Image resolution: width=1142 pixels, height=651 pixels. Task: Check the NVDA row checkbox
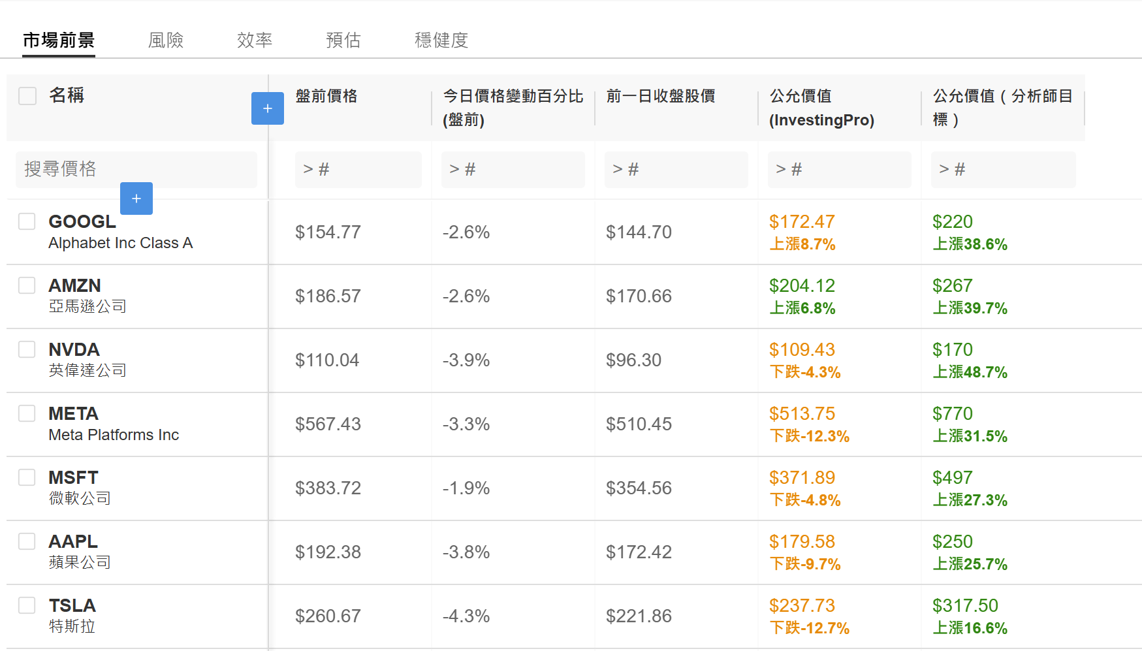point(27,349)
